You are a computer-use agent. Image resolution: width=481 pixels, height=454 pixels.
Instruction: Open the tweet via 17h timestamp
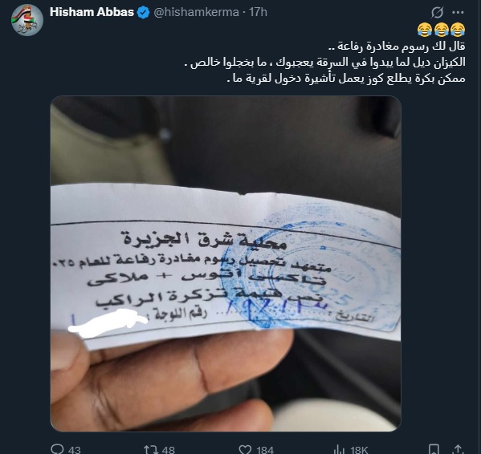click(258, 12)
